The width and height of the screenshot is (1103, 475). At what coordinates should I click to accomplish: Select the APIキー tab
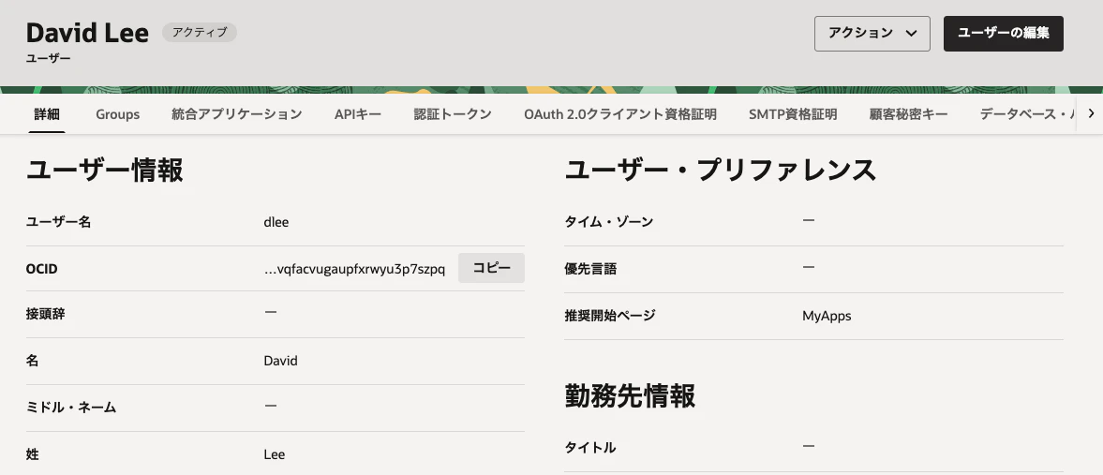pyautogui.click(x=358, y=114)
